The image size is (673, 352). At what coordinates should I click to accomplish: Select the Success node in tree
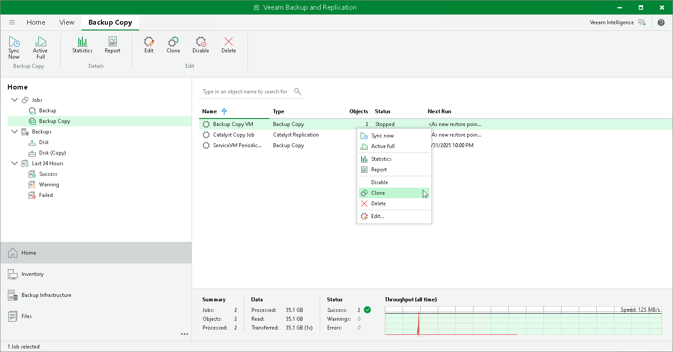click(x=48, y=174)
